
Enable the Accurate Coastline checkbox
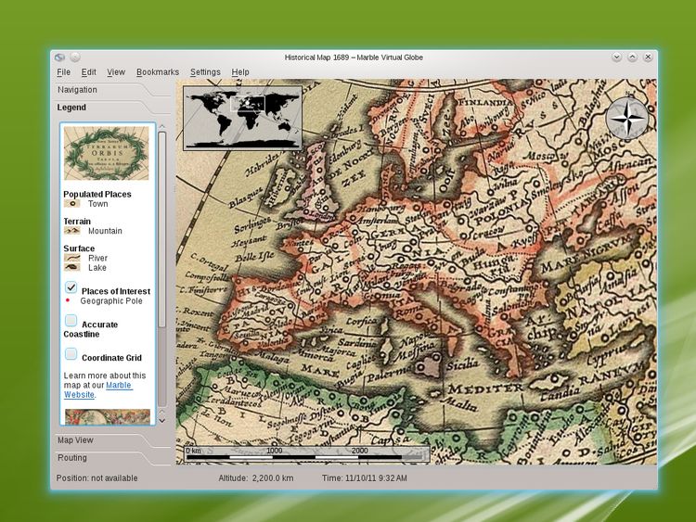pos(71,321)
